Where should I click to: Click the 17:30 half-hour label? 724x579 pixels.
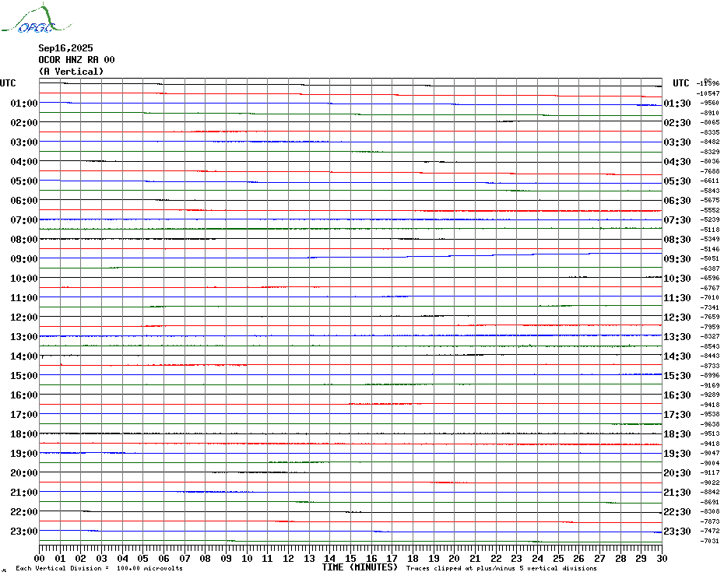pyautogui.click(x=677, y=415)
